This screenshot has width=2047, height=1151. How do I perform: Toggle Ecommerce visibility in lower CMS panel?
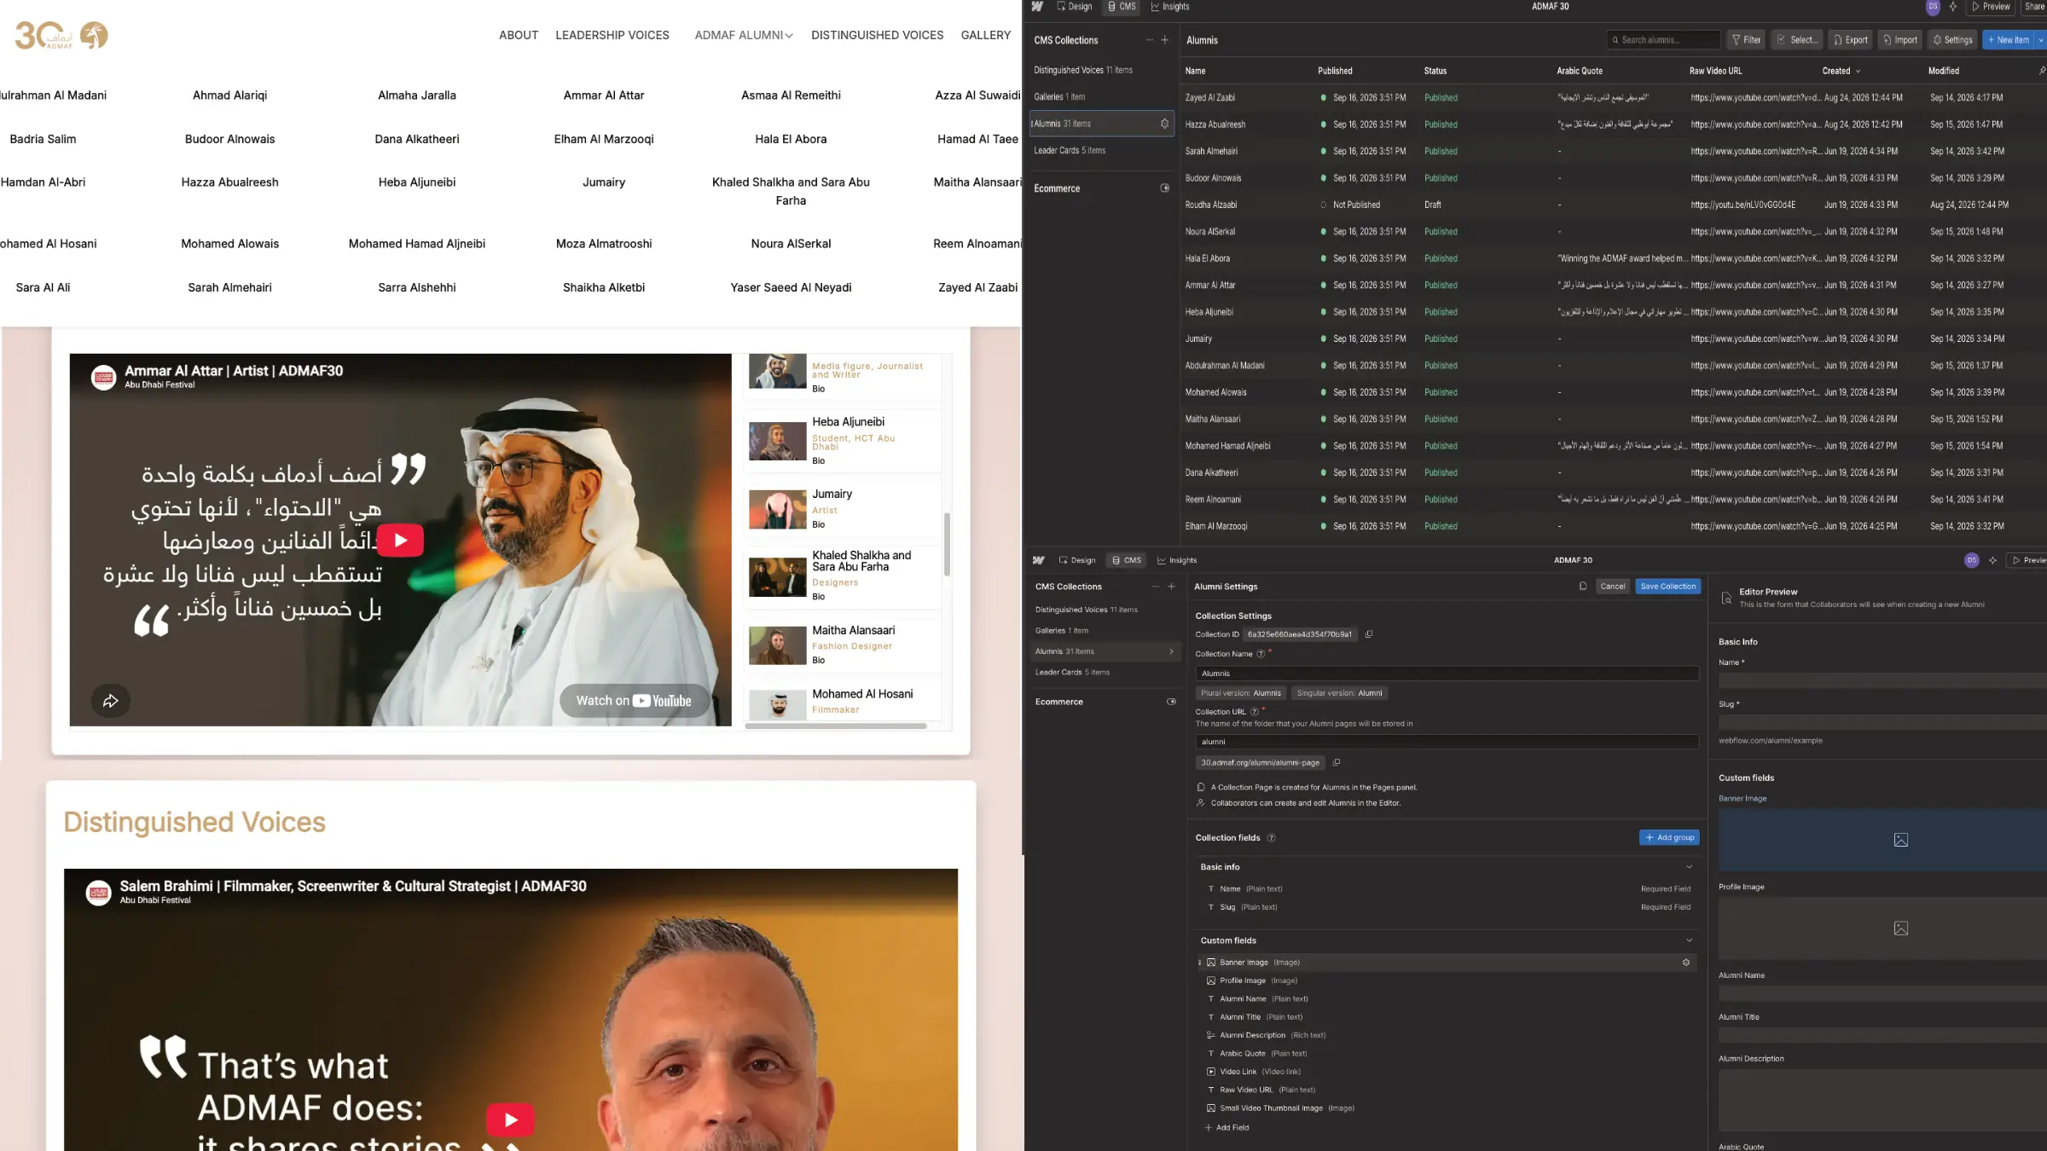tap(1171, 702)
